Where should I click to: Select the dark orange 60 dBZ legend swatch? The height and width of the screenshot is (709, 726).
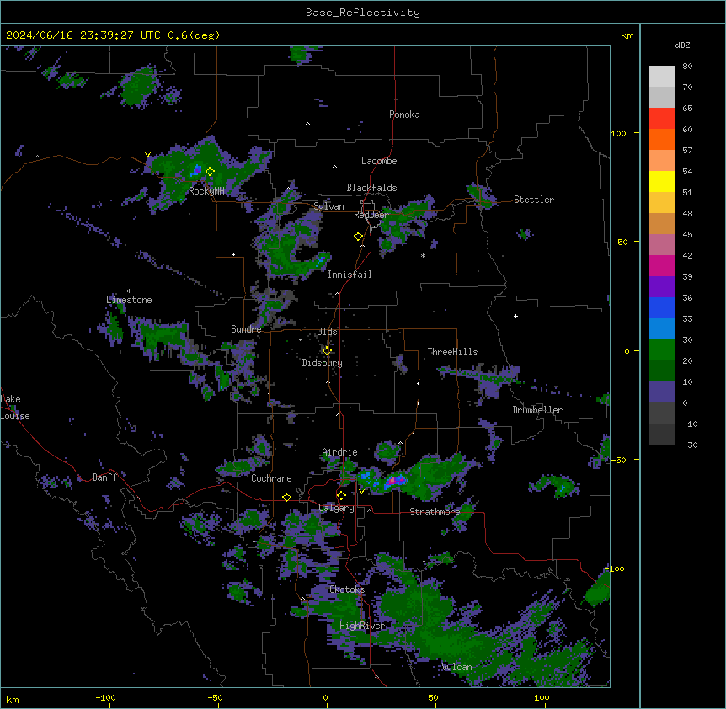tap(662, 139)
